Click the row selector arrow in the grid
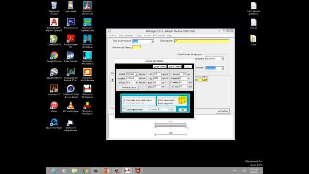The width and height of the screenshot is (309, 174). coord(112,80)
